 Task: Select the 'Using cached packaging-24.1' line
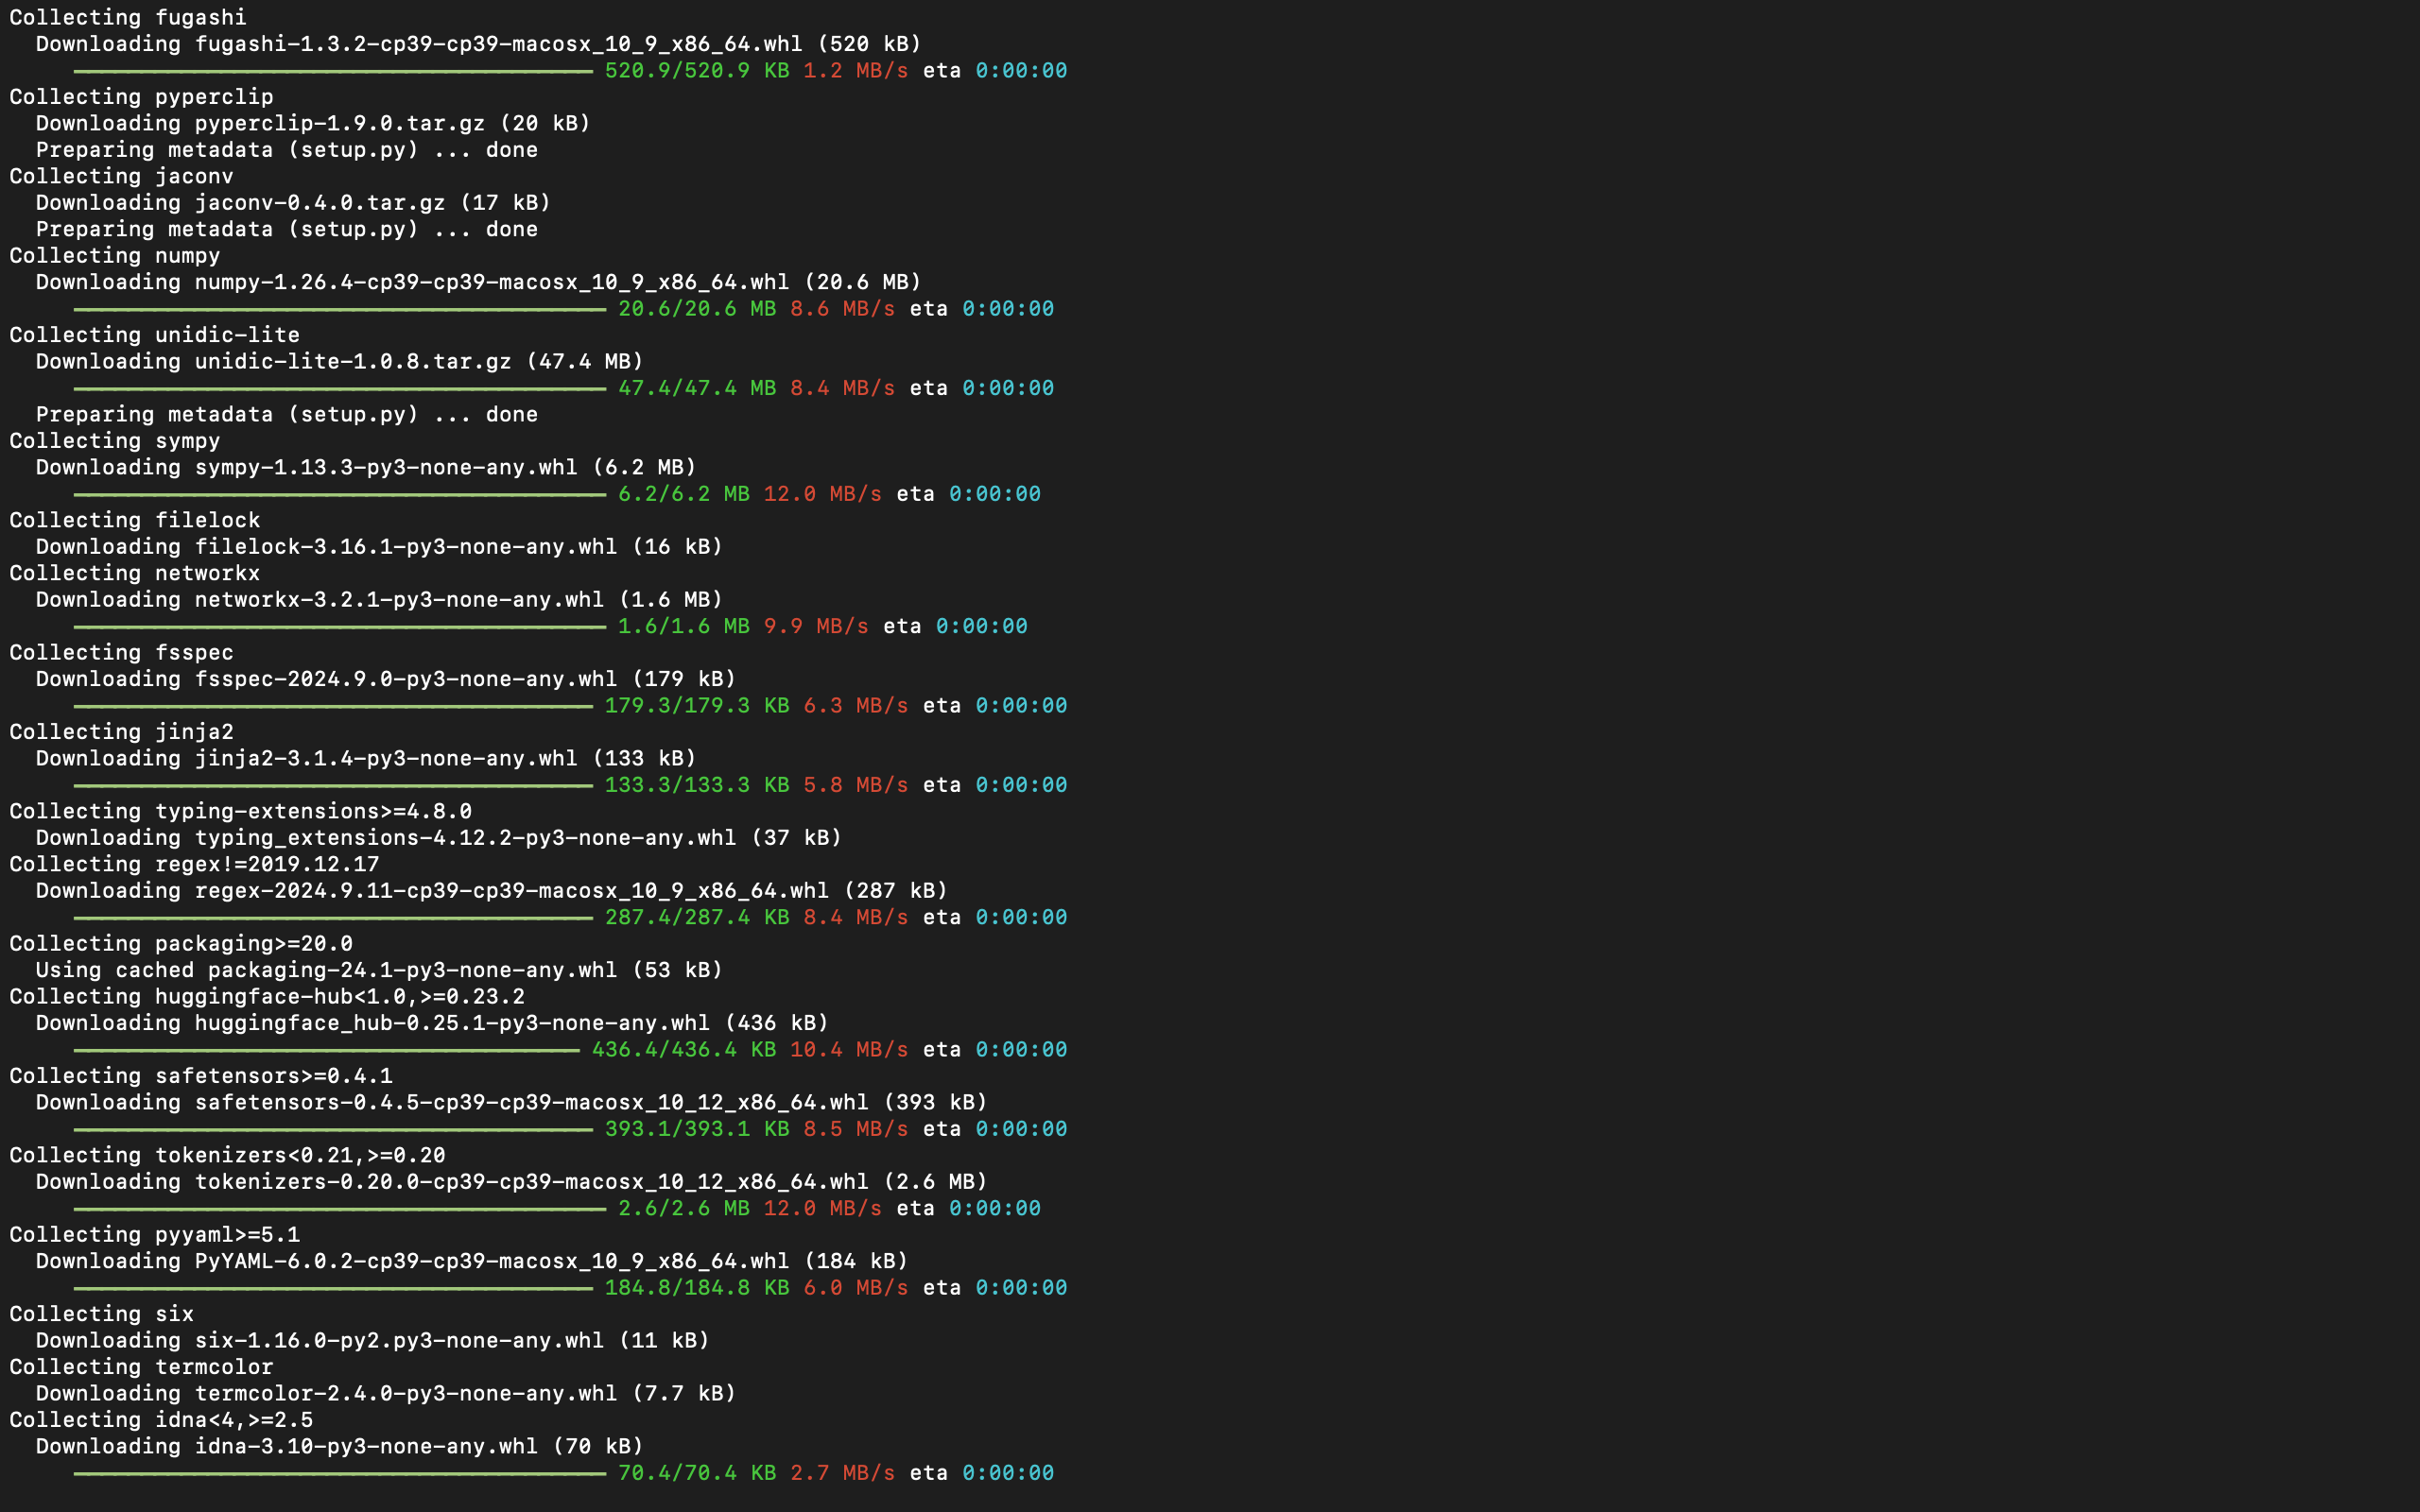pyautogui.click(x=379, y=970)
